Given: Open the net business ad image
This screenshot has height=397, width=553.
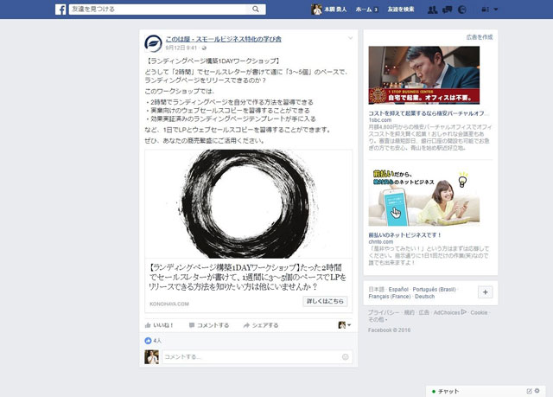Looking at the screenshot, I should click(x=424, y=197).
